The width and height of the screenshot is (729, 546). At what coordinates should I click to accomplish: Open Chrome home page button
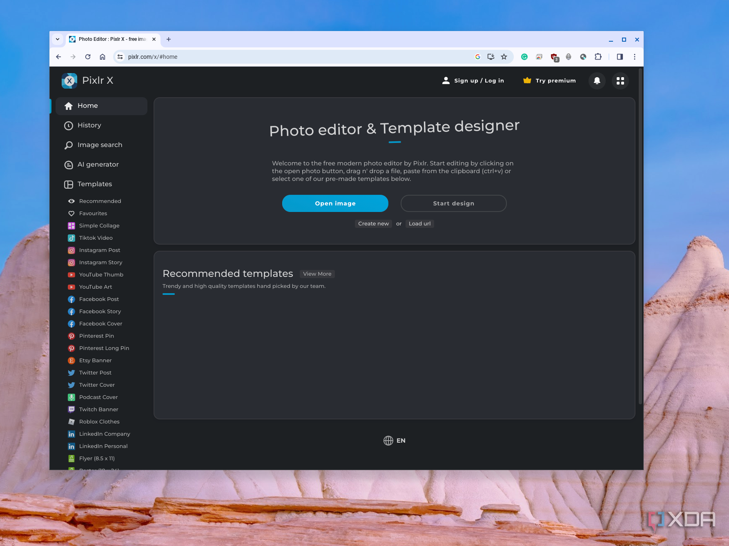[103, 57]
